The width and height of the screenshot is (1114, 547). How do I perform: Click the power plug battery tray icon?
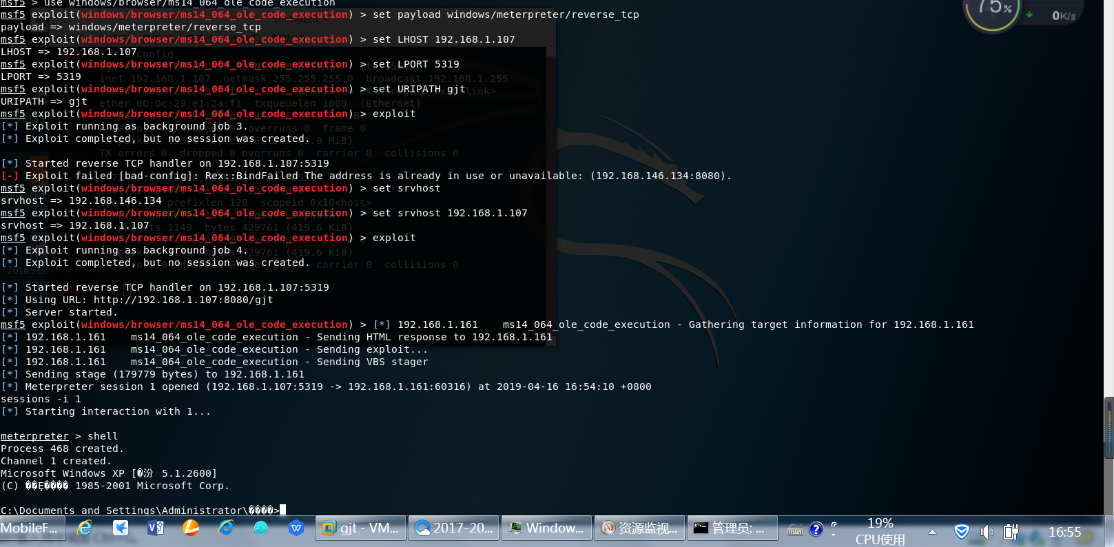coord(1011,531)
